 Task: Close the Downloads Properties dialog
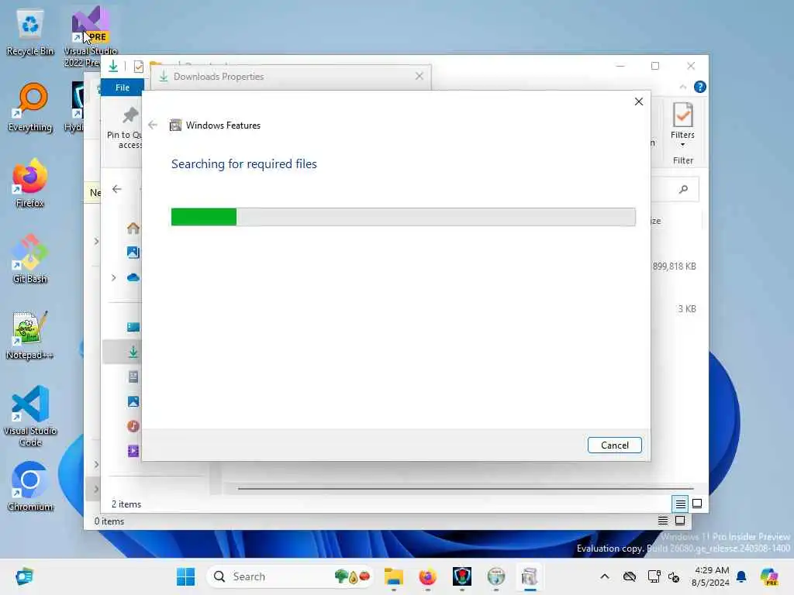point(419,77)
